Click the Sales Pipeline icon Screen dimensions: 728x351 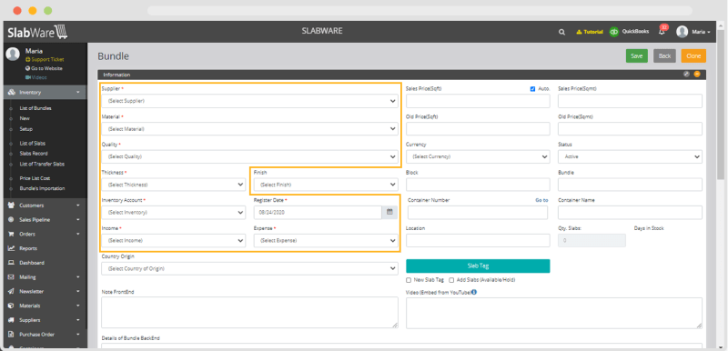coord(12,220)
